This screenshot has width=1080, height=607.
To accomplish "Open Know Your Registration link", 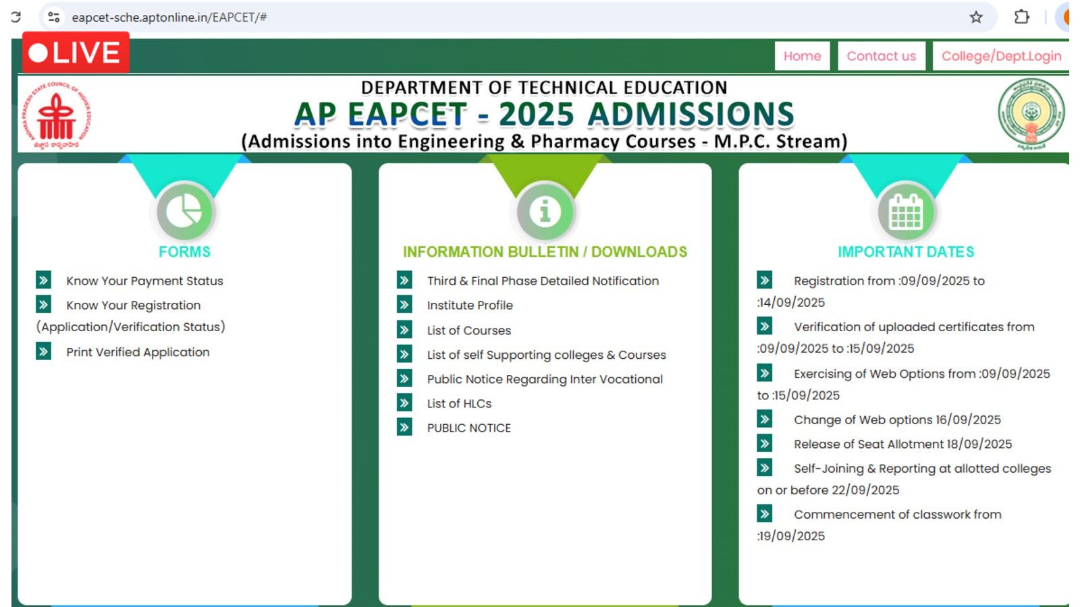I will (x=133, y=306).
